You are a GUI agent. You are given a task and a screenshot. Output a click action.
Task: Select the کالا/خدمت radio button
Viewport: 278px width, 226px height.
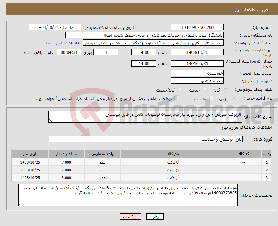pos(180,89)
